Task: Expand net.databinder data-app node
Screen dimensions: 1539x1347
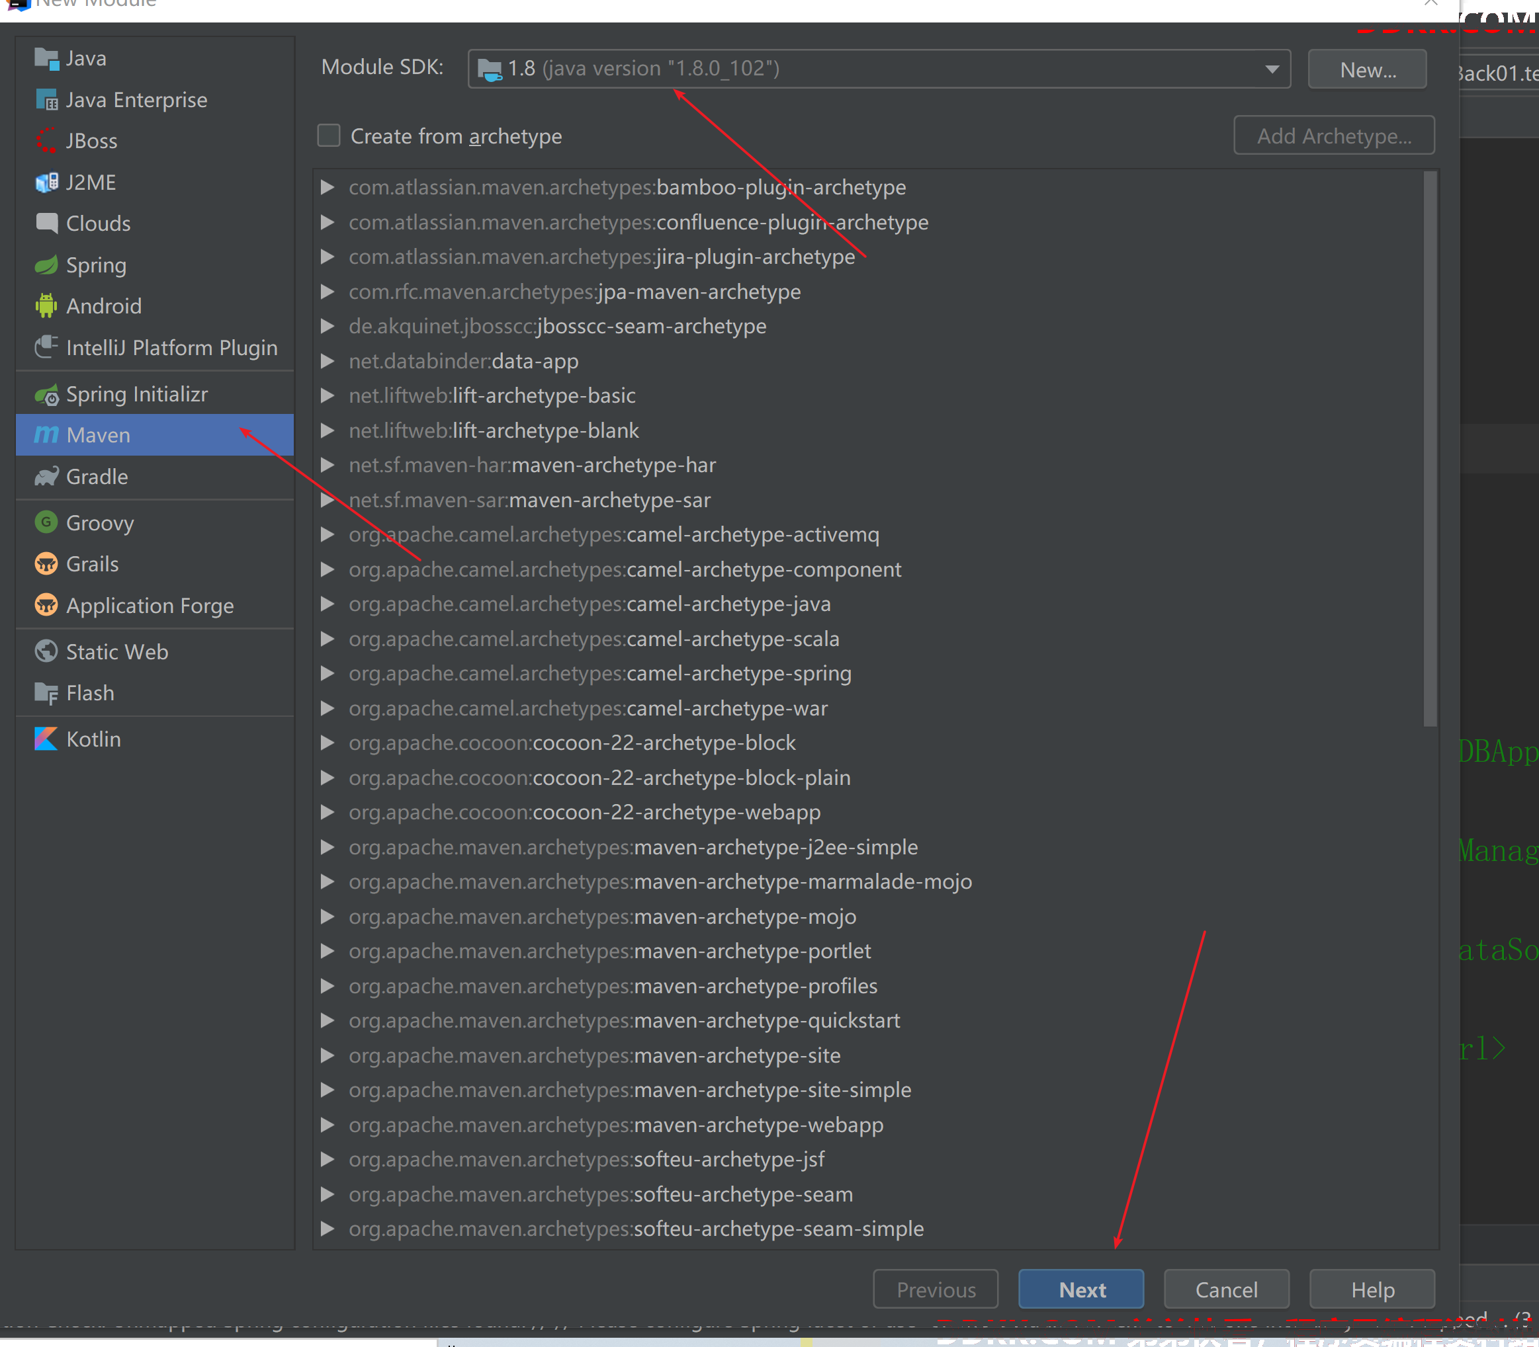Action: pyautogui.click(x=328, y=362)
